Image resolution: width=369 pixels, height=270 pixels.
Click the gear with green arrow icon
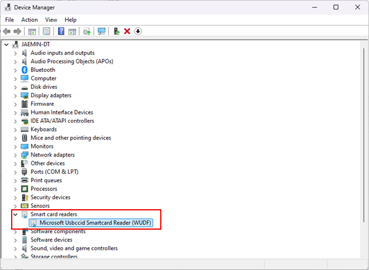click(x=87, y=32)
